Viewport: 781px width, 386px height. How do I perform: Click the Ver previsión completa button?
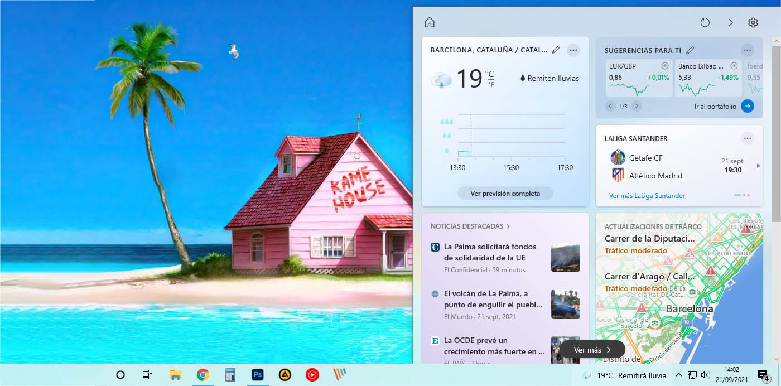[505, 193]
